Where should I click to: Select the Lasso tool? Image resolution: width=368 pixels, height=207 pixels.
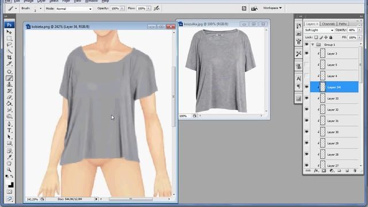point(9,45)
